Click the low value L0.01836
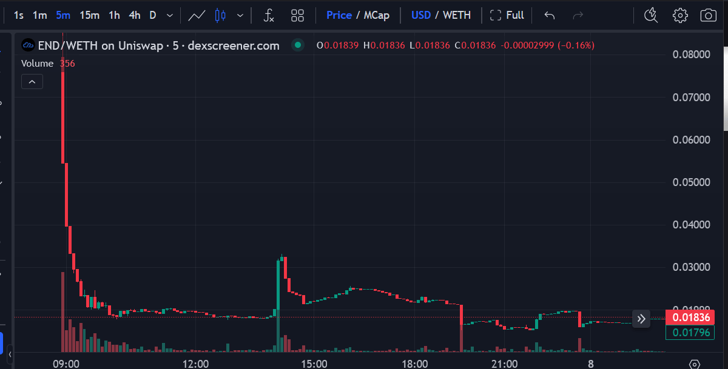The image size is (728, 369). tap(430, 45)
